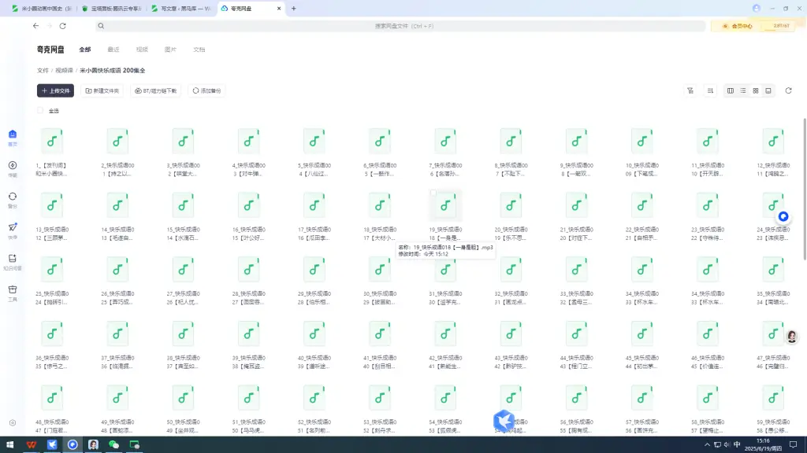Open the Home icon in left sidebar
This screenshot has height=453, width=807.
(x=13, y=134)
